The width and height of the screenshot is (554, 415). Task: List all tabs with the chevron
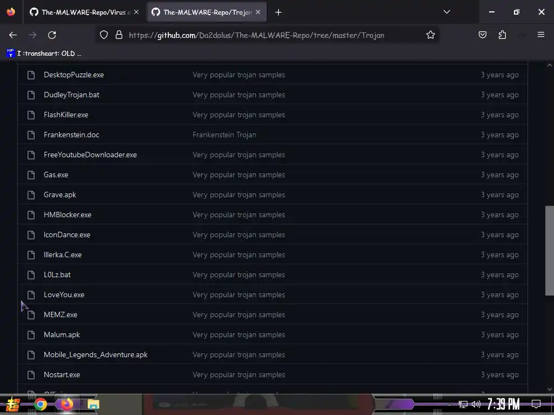point(446,12)
